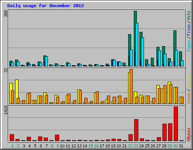Select day 29 on the x-axis
The width and height of the screenshot is (193, 150).
170,146
